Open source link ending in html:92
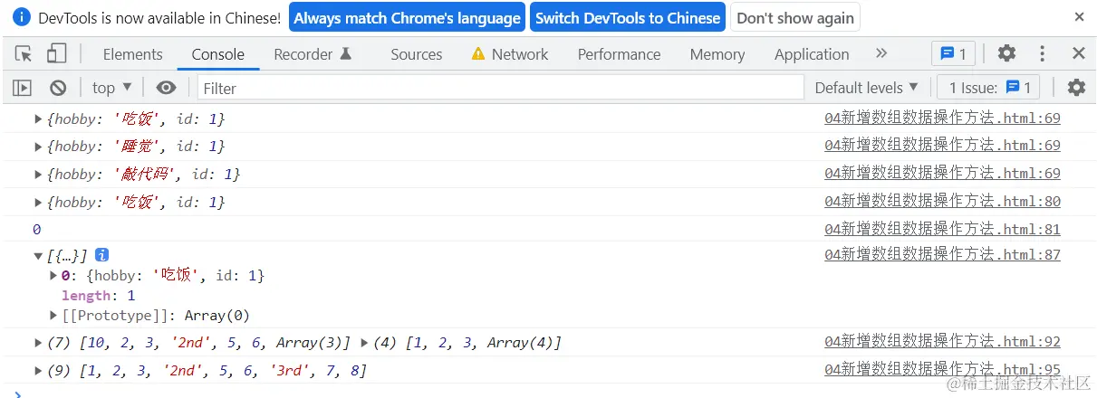The height and width of the screenshot is (398, 1097). tap(942, 342)
